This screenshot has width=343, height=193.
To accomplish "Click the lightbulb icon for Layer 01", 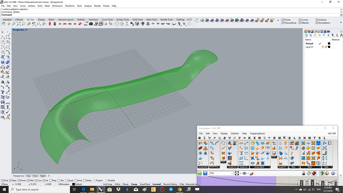I will (323, 47).
